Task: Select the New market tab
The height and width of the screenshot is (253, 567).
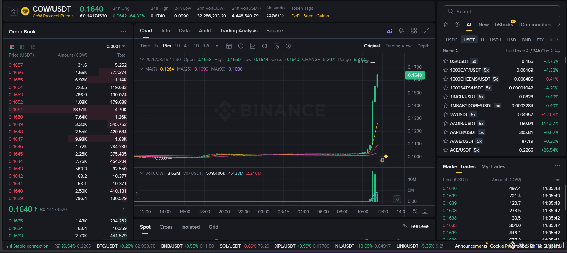Action: pyautogui.click(x=483, y=25)
